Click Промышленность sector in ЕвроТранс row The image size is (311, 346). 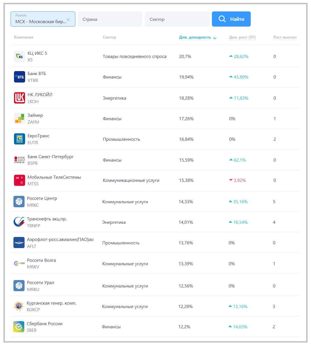coord(121,139)
